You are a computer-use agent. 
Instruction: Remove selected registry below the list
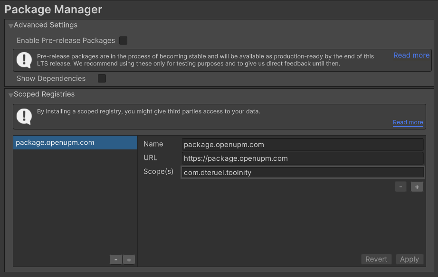click(115, 260)
